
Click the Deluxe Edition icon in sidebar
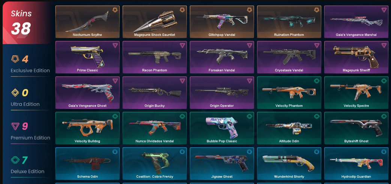[x=15, y=160]
